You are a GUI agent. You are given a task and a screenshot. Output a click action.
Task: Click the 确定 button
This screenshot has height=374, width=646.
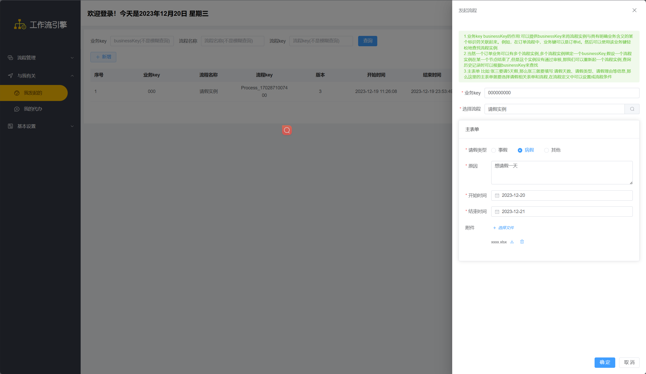pos(605,362)
